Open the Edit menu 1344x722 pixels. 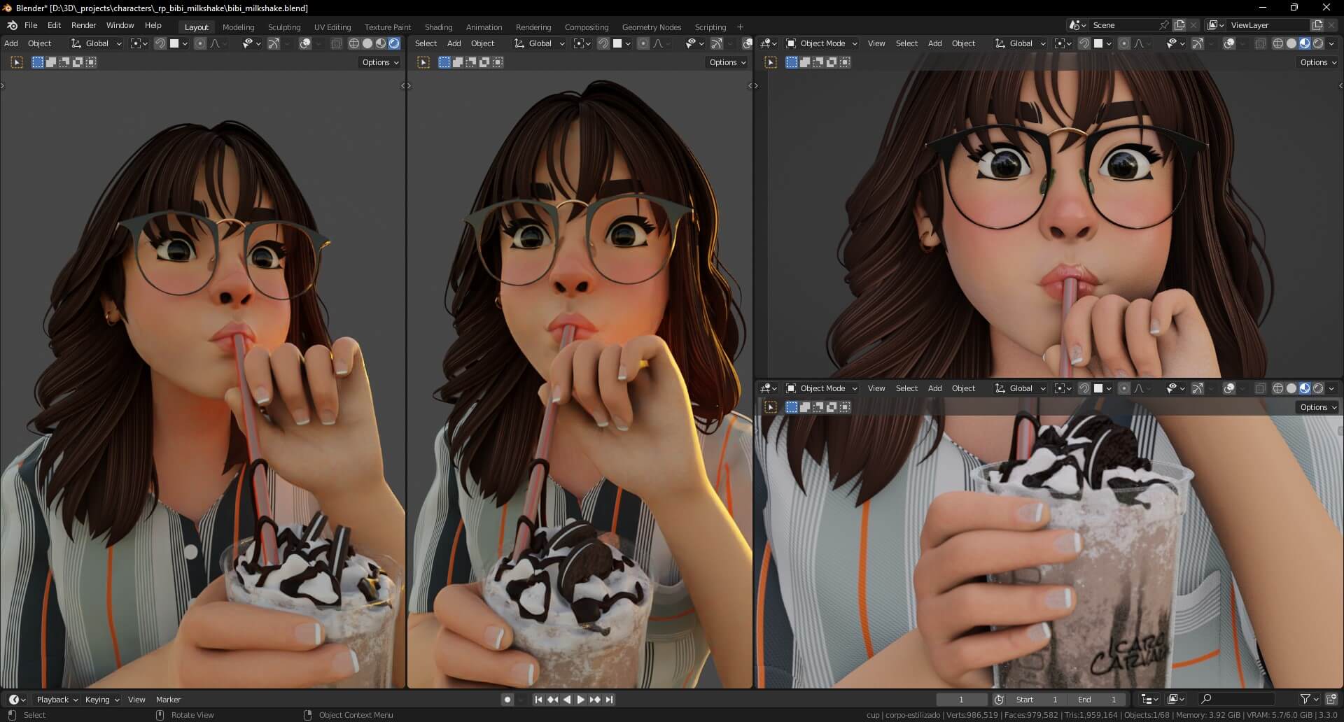(x=54, y=25)
